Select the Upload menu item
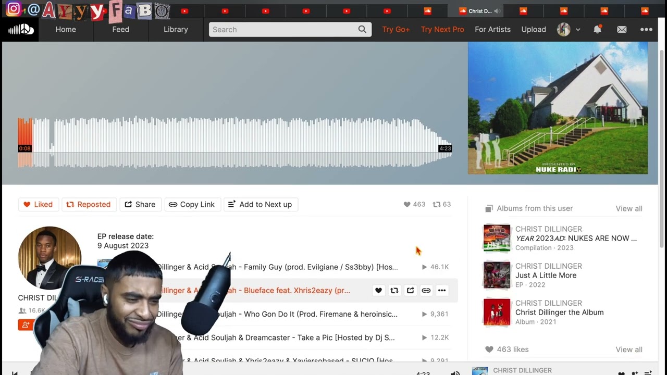The width and height of the screenshot is (667, 375). (534, 30)
